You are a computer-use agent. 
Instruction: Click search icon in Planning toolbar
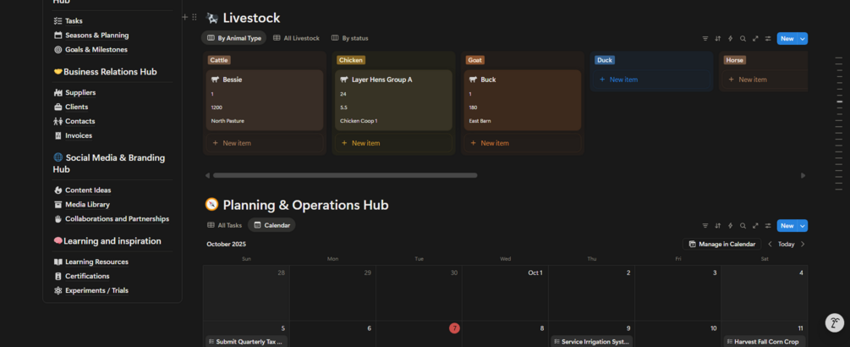pos(743,225)
